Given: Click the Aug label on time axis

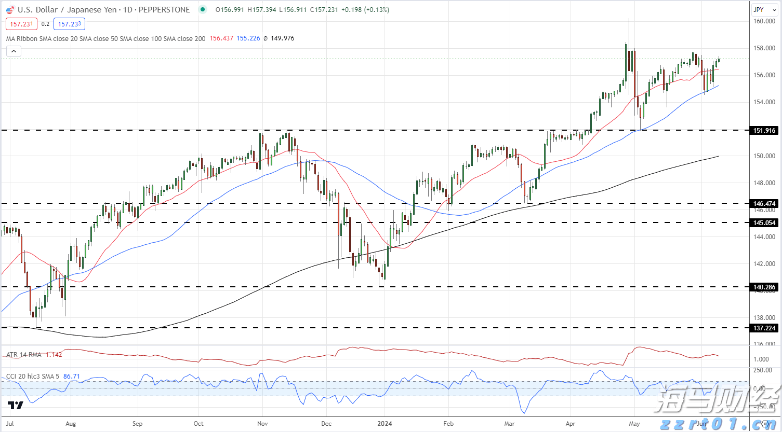Looking at the screenshot, I should click(x=71, y=424).
